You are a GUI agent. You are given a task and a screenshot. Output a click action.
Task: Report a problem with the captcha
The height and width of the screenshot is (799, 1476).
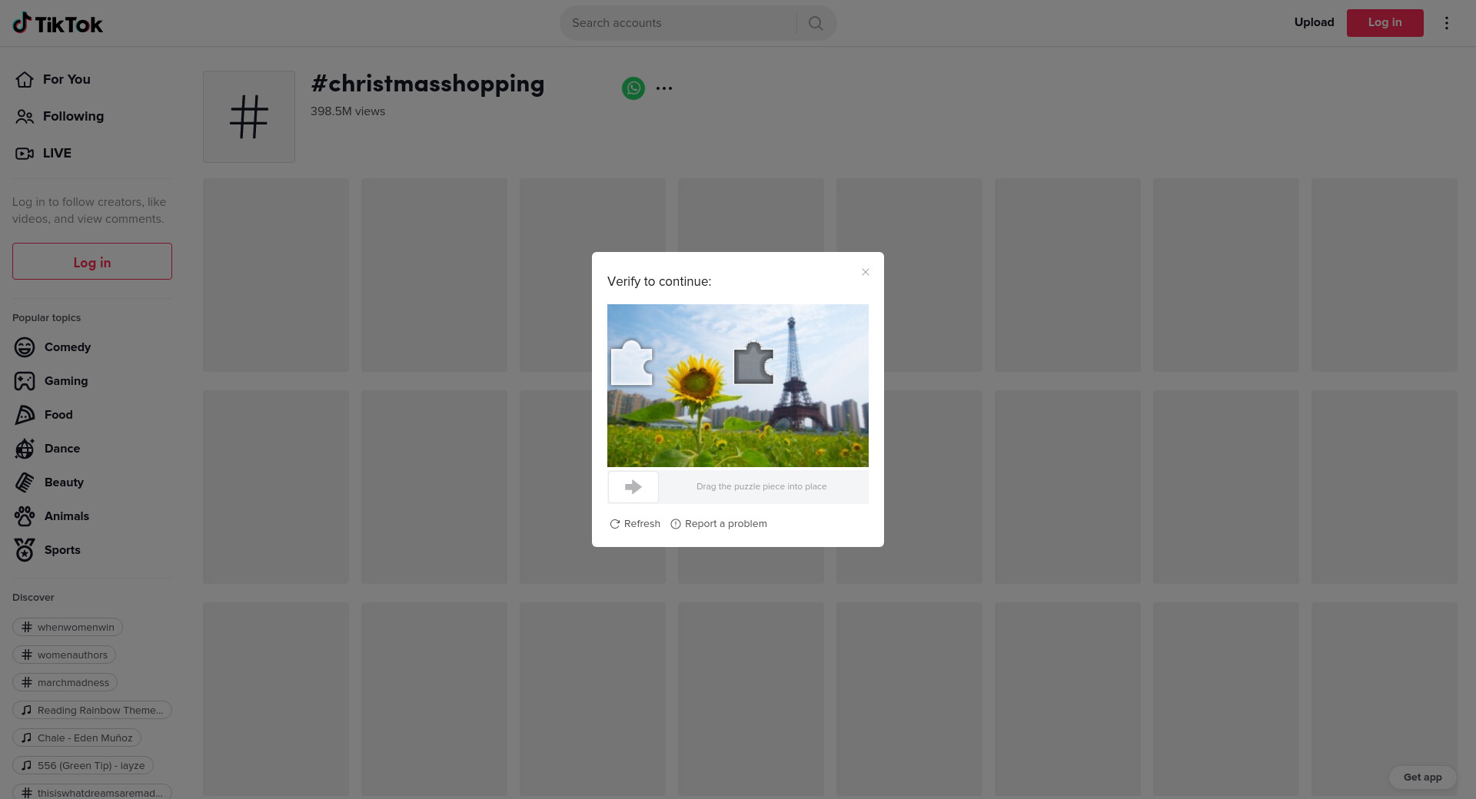[719, 524]
